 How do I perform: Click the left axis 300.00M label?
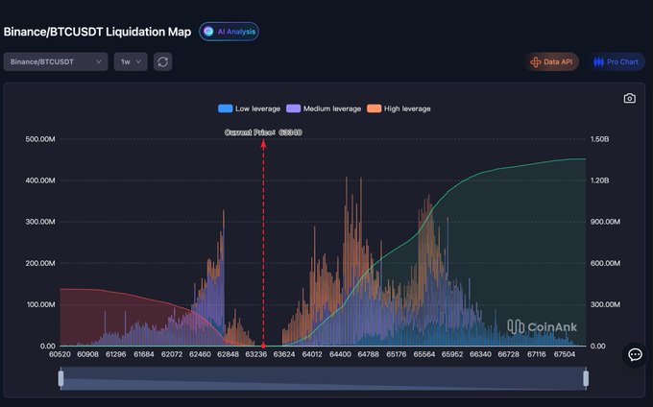click(40, 222)
